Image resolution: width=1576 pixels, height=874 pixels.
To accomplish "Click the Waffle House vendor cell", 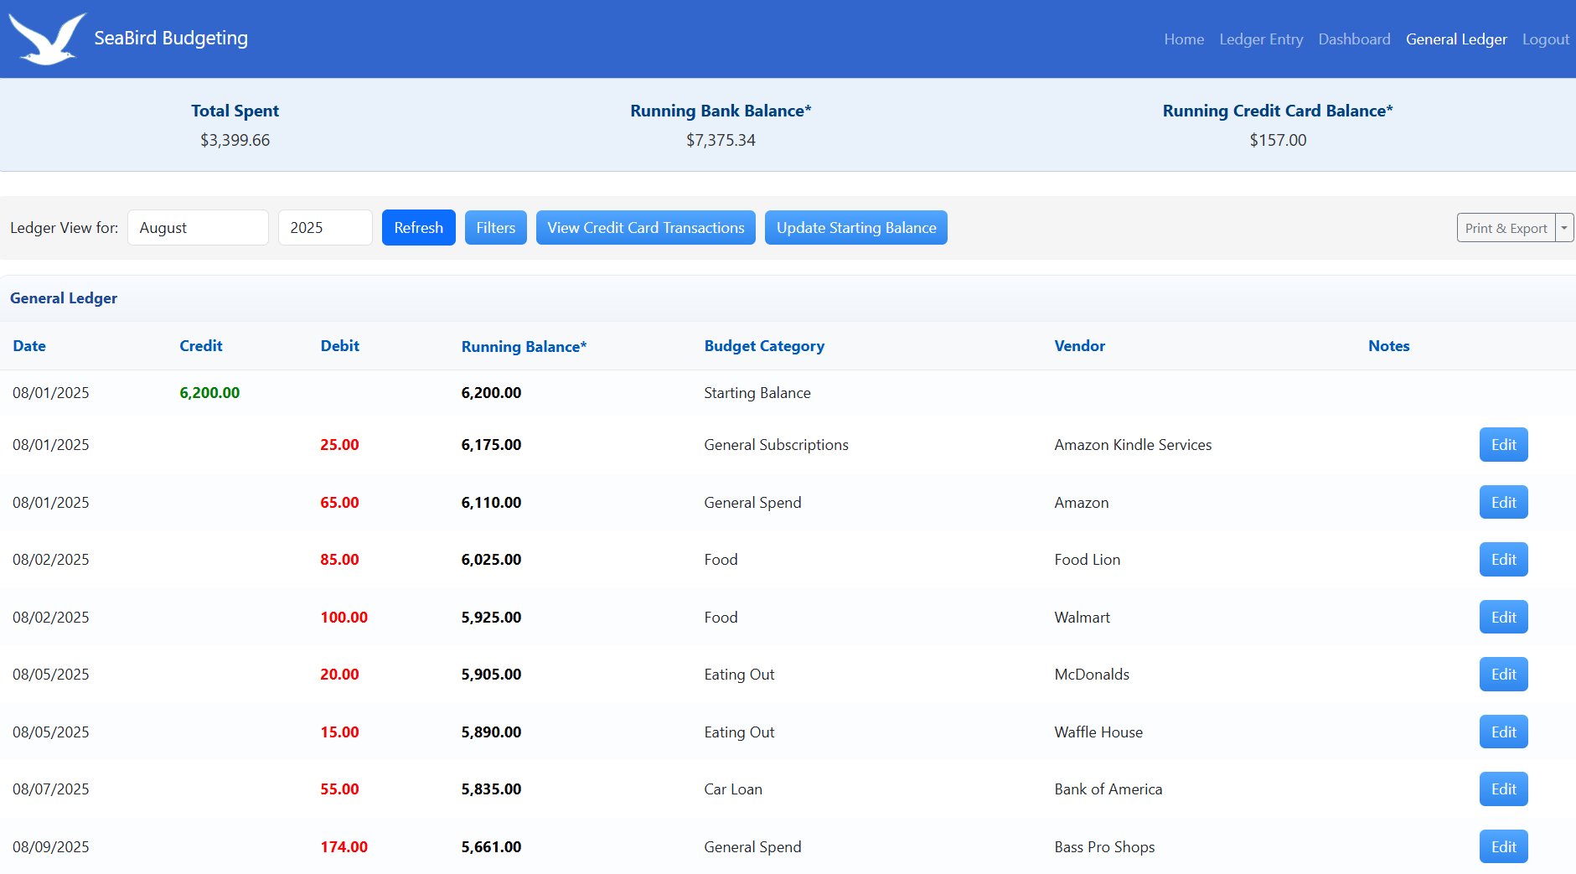I will point(1098,732).
